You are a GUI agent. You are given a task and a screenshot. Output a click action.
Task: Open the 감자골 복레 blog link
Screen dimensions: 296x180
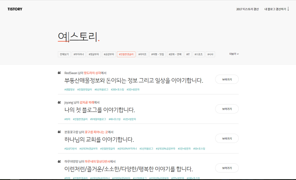[87, 103]
